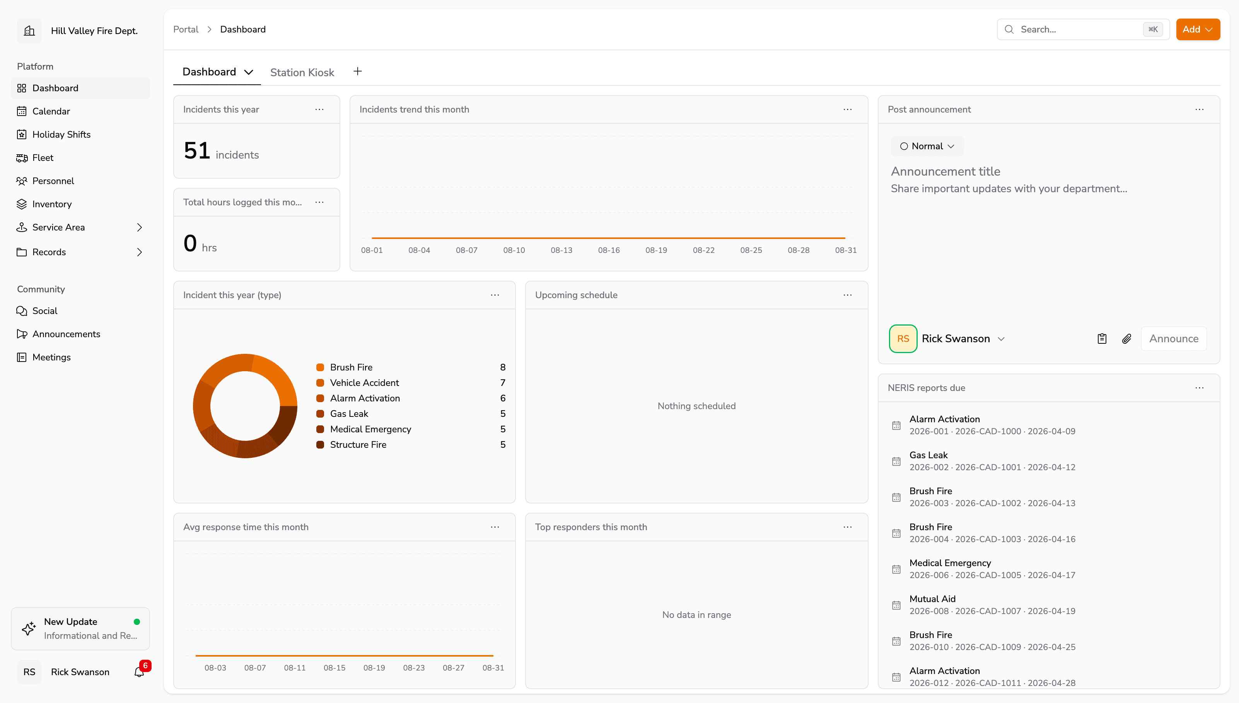Switch to the Station Kiosk tab
1239x703 pixels.
pos(302,72)
